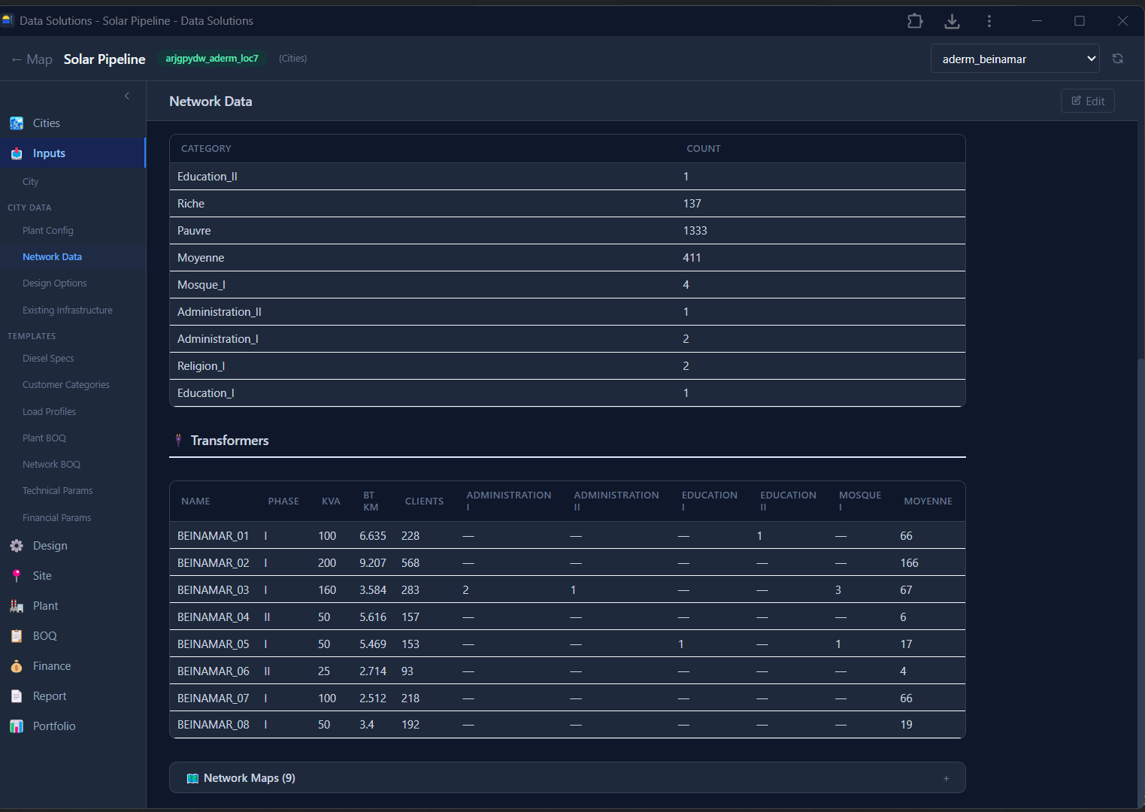Click the Network Maps book icon

(x=192, y=778)
